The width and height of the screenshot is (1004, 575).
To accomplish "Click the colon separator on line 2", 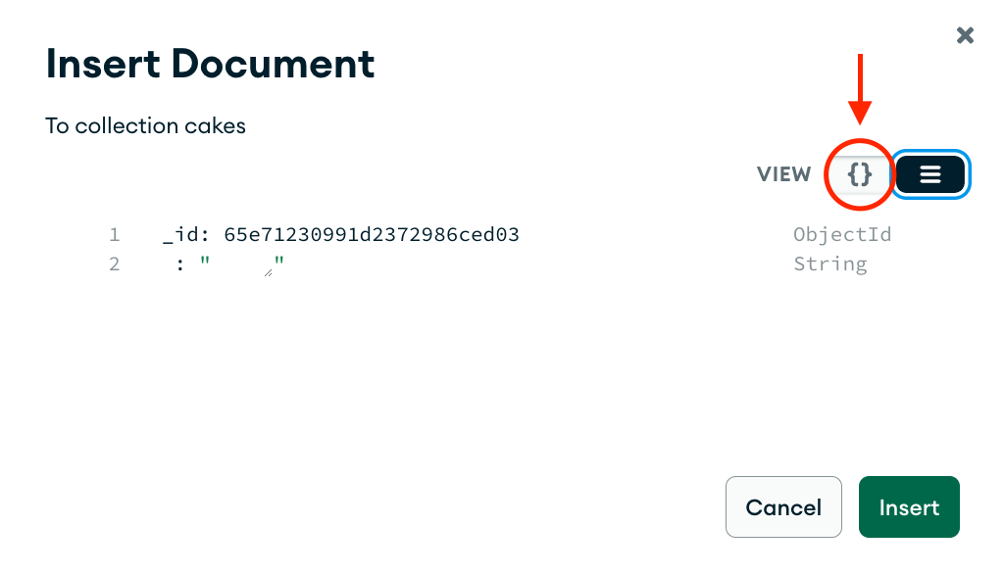I will point(180,264).
